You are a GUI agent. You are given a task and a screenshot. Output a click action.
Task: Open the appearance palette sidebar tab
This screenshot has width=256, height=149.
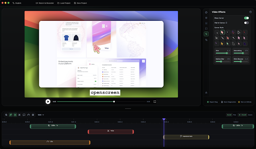click(x=206, y=12)
